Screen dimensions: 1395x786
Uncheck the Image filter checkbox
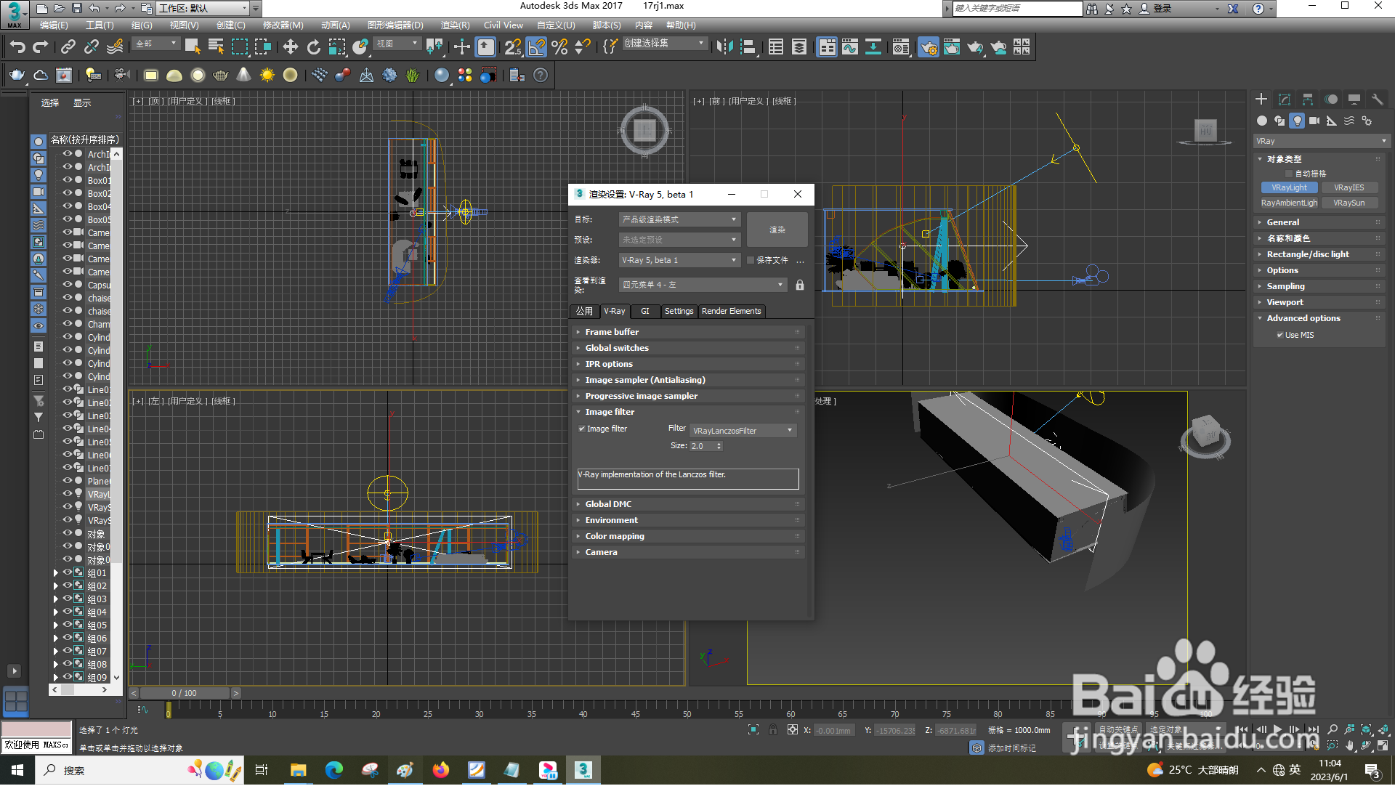pos(582,429)
